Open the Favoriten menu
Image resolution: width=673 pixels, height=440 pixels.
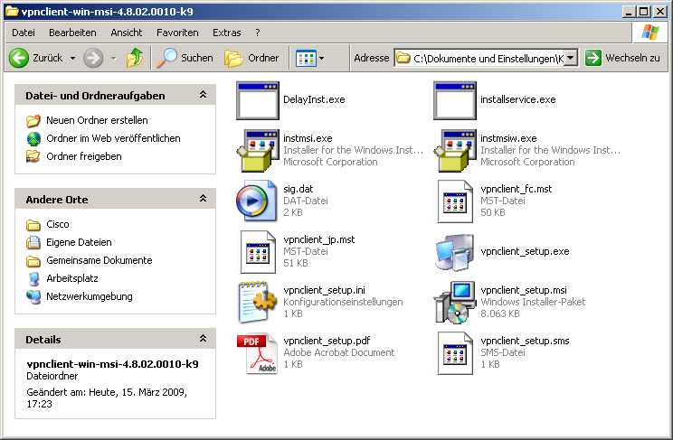point(177,33)
